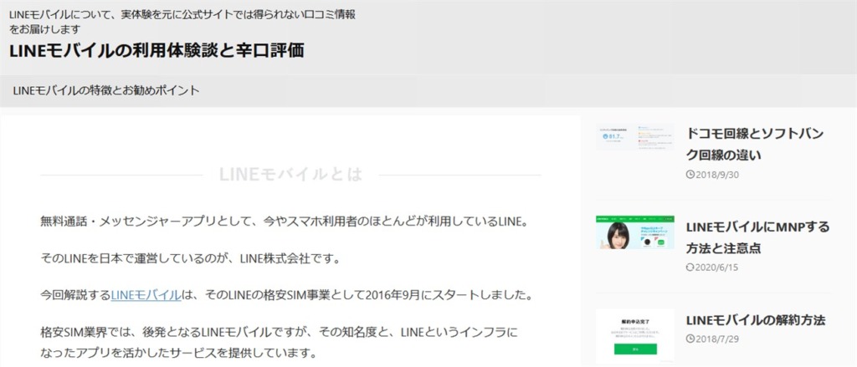Click paragraph starting 無料通話・メッセンジャーアプリ
The height and width of the screenshot is (367, 857).
point(285,222)
